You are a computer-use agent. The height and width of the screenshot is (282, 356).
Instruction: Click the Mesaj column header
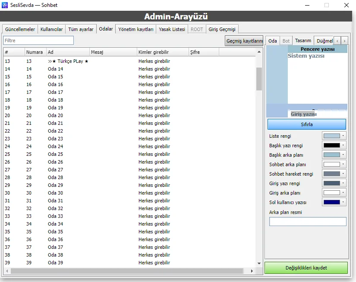pyautogui.click(x=113, y=52)
